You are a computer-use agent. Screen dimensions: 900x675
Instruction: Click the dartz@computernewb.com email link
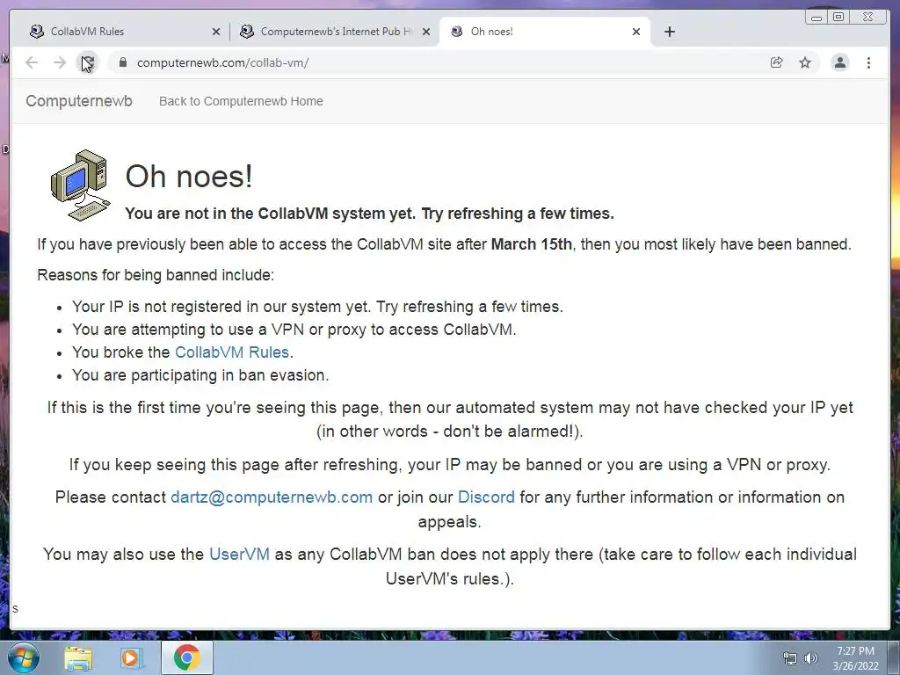tap(272, 497)
